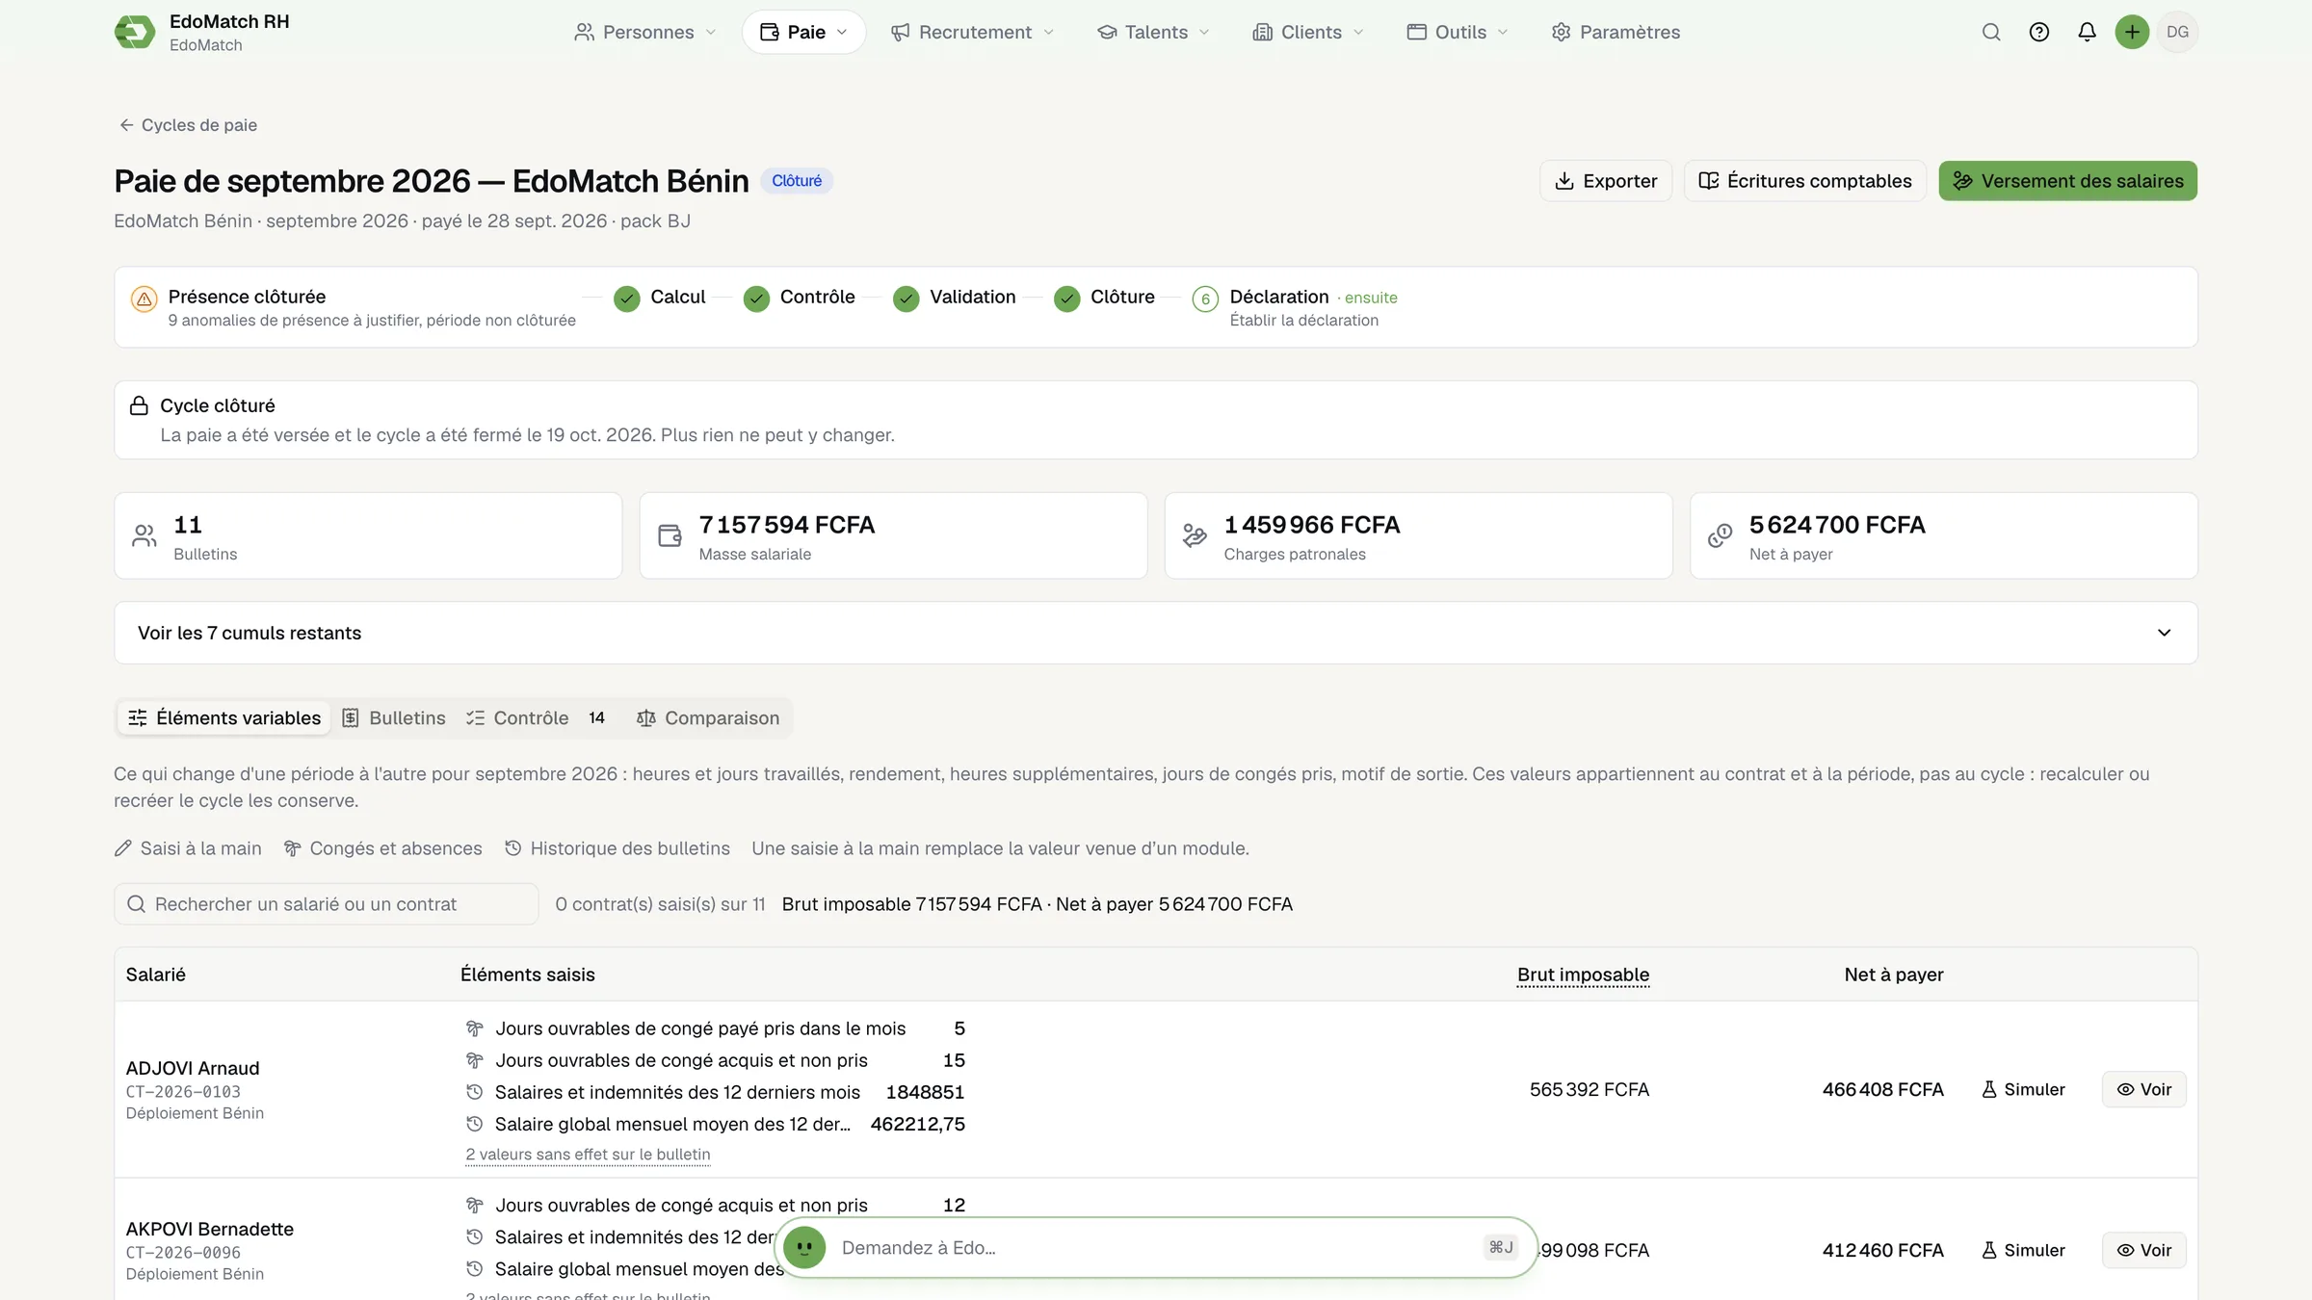Open the Clients dropdown menu

coord(1308,32)
